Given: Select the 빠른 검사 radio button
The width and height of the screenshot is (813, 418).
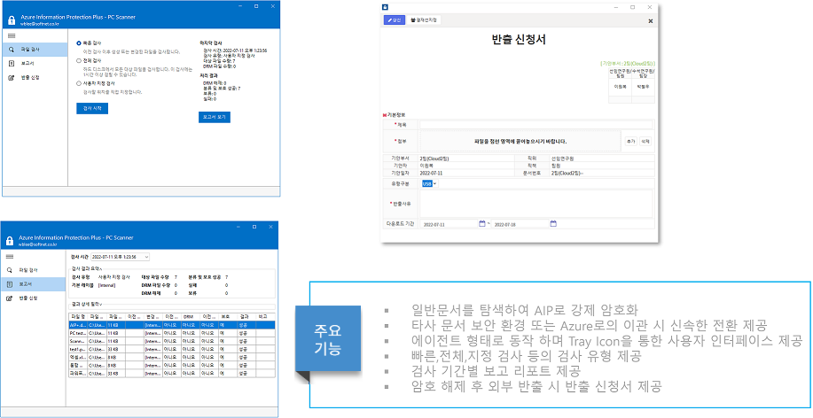Looking at the screenshot, I should pos(79,43).
